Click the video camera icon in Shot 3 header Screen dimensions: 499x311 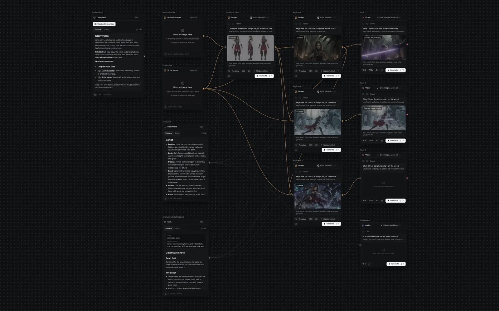363,155
